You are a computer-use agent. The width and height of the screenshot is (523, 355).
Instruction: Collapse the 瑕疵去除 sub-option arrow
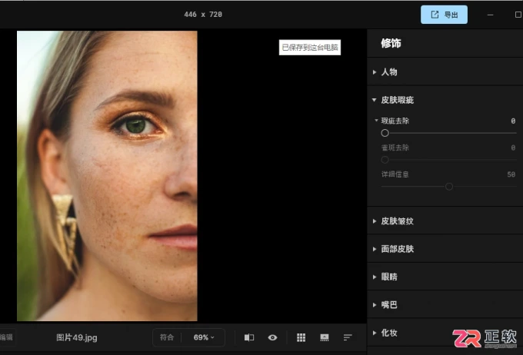(x=376, y=121)
